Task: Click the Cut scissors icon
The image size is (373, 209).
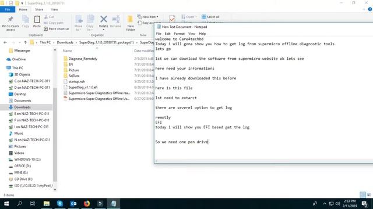Action: [x=46, y=17]
